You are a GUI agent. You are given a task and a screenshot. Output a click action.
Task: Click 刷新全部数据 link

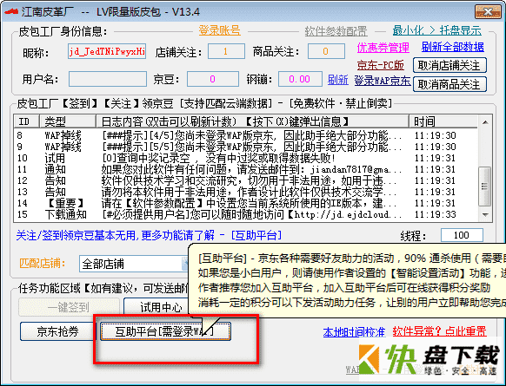(452, 47)
